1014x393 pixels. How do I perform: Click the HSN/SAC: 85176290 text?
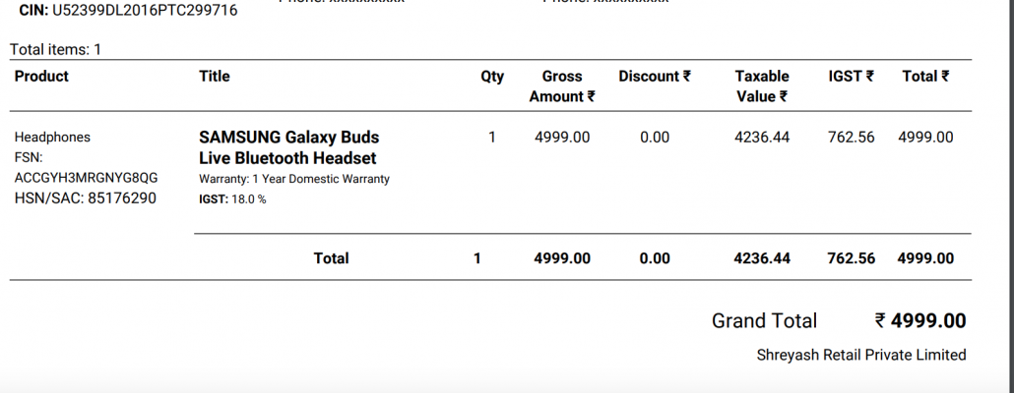[x=86, y=198]
